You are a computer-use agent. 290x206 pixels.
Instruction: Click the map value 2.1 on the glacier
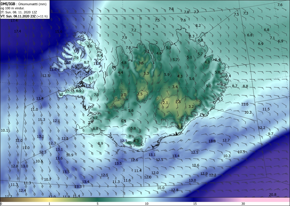pyautogui.click(x=165, y=103)
